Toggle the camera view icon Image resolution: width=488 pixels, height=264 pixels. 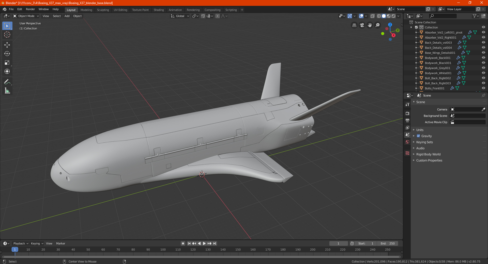pyautogui.click(x=362, y=25)
